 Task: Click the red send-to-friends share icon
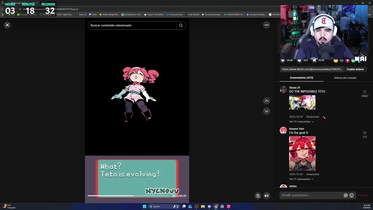[347, 60]
